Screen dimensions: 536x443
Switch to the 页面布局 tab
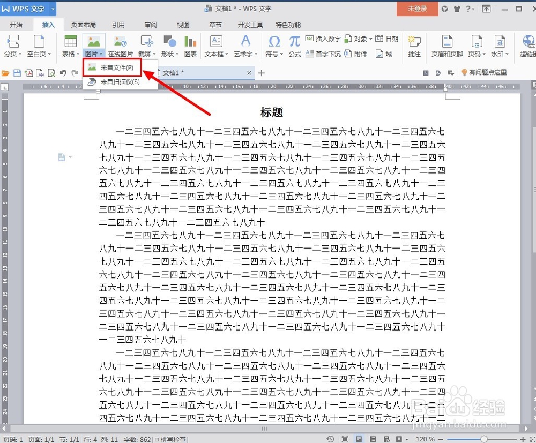(x=83, y=25)
